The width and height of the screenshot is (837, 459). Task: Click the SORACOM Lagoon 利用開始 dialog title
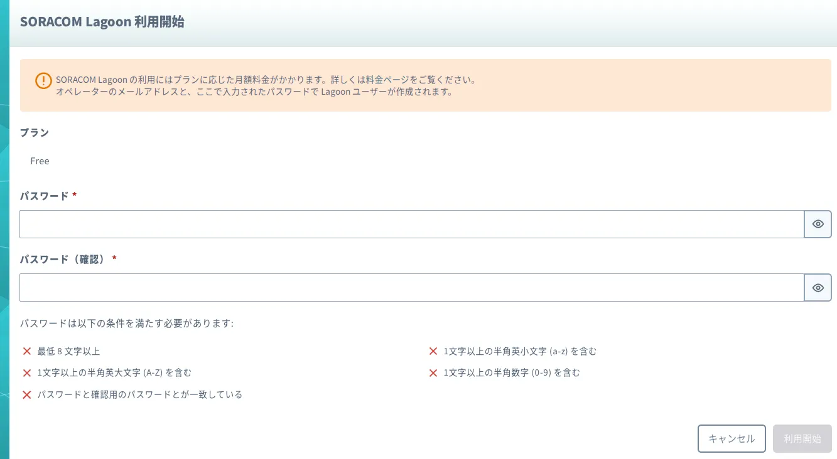pyautogui.click(x=102, y=22)
